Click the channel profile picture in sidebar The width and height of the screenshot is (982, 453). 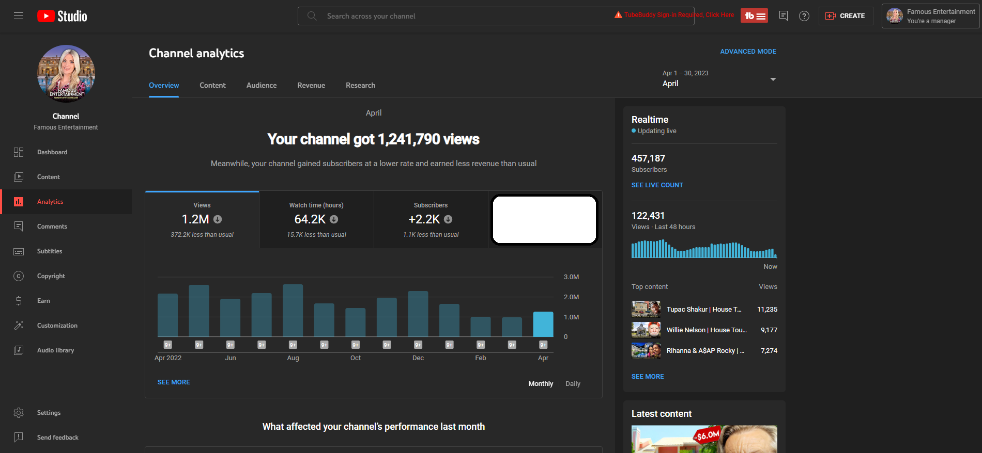coord(66,73)
